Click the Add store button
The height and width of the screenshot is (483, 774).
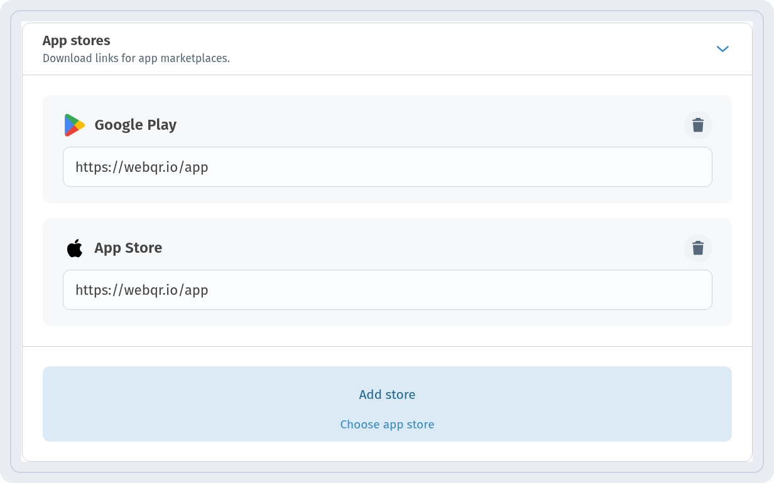pos(387,404)
